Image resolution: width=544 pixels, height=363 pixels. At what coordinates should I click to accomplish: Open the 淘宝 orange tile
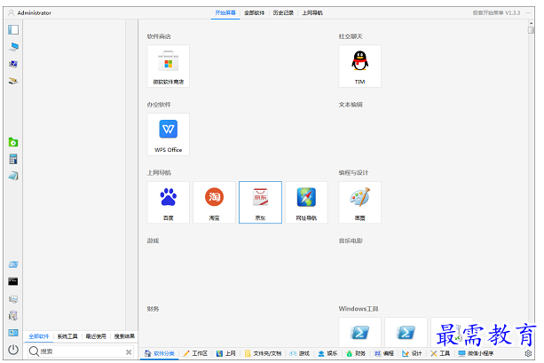coord(214,202)
